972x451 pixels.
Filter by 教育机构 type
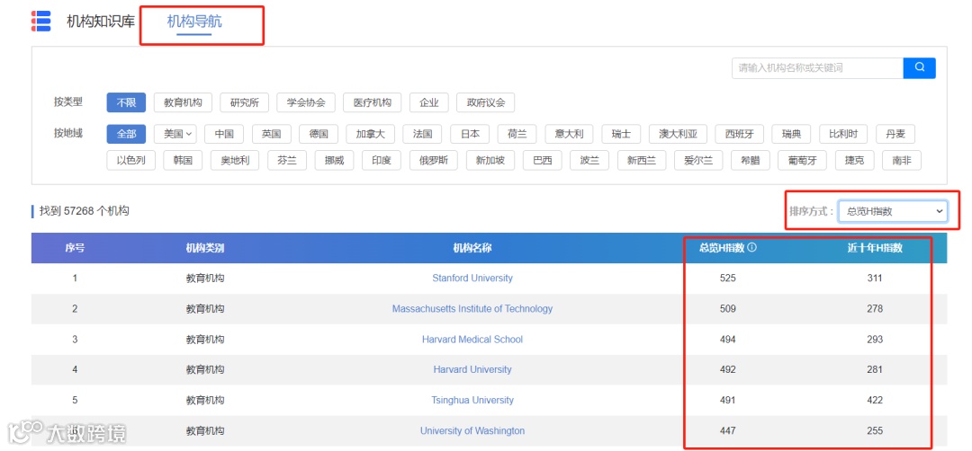click(183, 102)
